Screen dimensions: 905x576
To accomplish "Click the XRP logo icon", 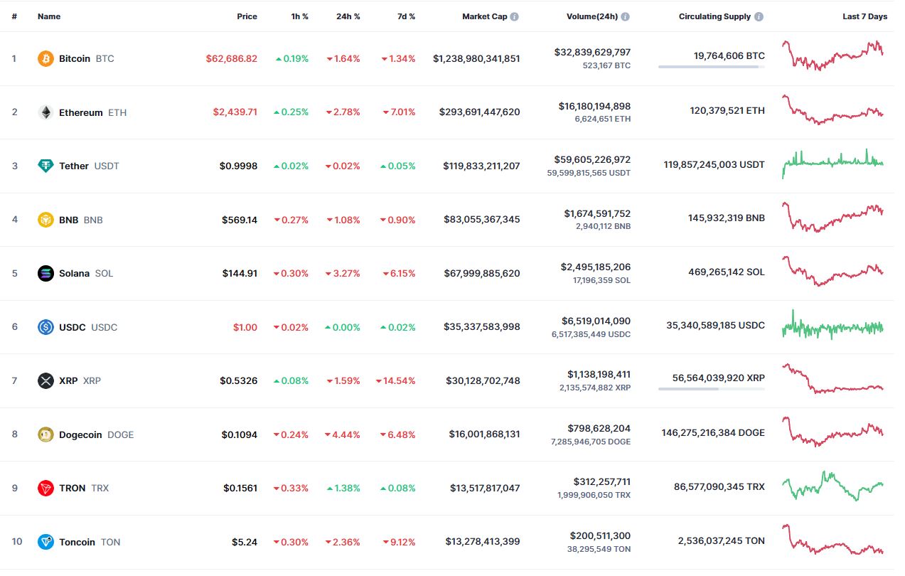I will click(45, 380).
